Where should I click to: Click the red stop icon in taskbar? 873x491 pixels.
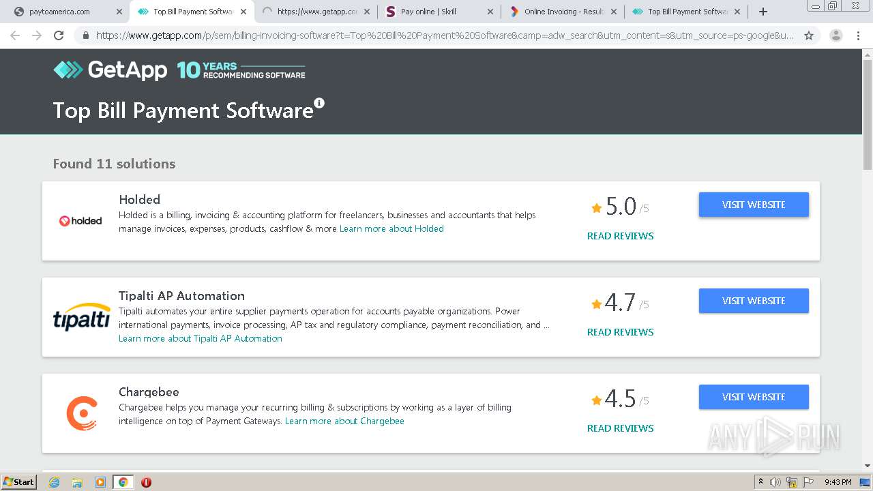tap(146, 482)
